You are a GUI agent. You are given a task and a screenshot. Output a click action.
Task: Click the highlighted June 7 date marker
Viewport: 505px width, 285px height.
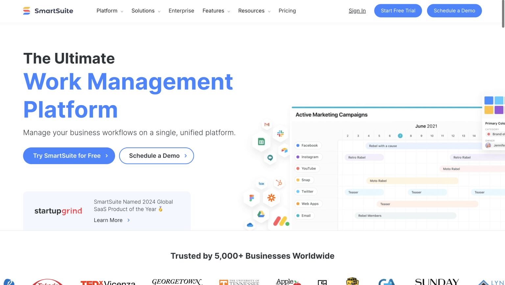pos(400,136)
